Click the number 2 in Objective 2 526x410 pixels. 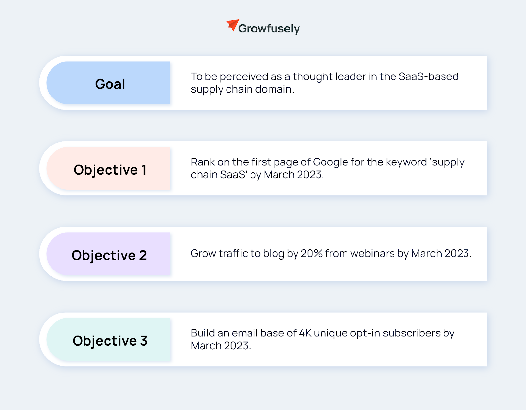143,255
